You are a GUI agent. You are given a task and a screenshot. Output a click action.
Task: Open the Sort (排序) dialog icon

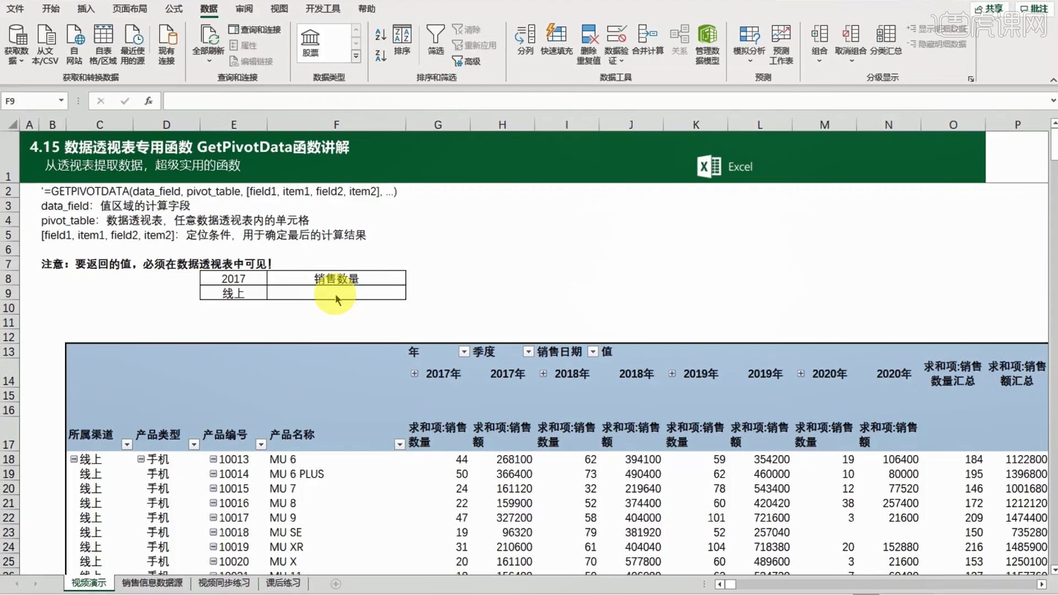[402, 35]
